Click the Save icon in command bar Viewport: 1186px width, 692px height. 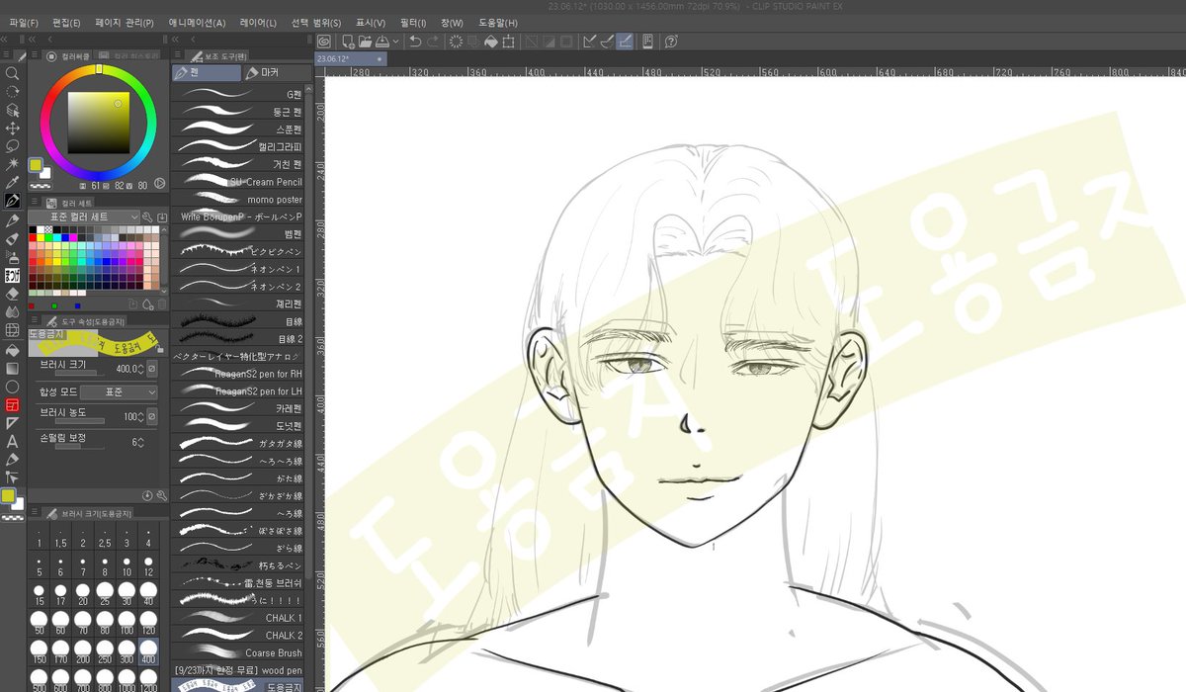pyautogui.click(x=383, y=42)
